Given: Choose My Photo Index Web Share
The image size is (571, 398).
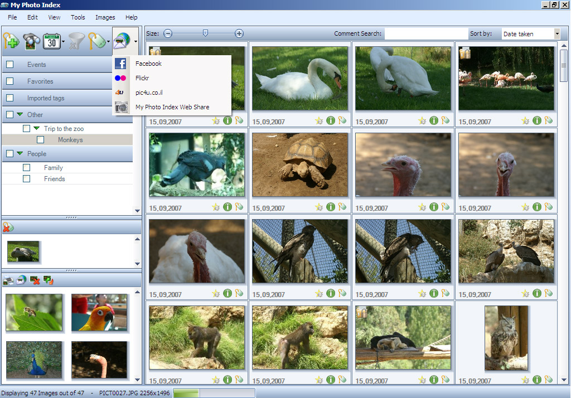Looking at the screenshot, I should click(172, 107).
